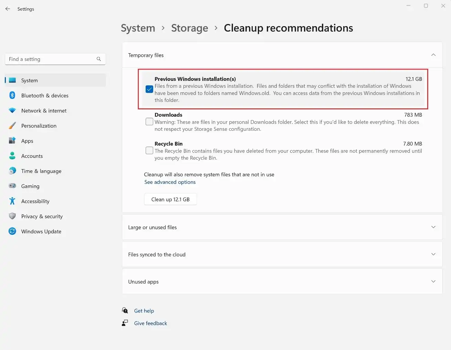Click the Bluetooth icon in sidebar
The height and width of the screenshot is (350, 451).
tap(12, 95)
